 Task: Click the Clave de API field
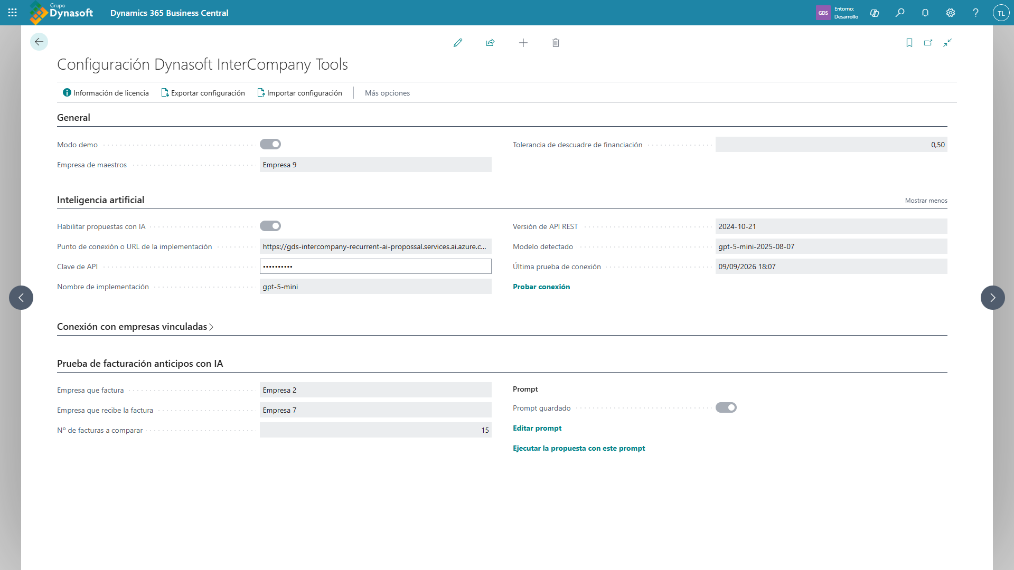click(x=375, y=267)
